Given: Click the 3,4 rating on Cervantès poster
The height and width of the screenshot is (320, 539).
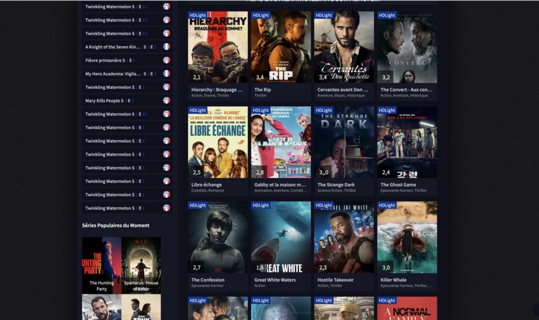Looking at the screenshot, I should (x=323, y=77).
